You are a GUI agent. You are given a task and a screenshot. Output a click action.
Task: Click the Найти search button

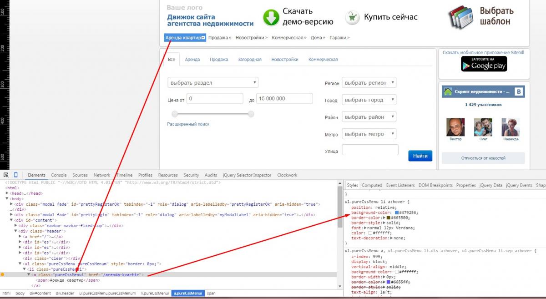[420, 156]
